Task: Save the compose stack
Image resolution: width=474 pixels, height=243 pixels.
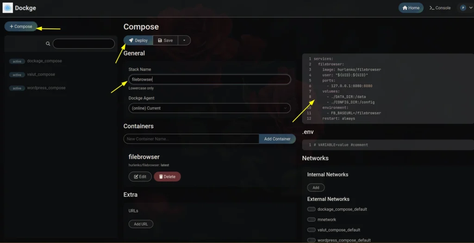Action: coord(165,40)
